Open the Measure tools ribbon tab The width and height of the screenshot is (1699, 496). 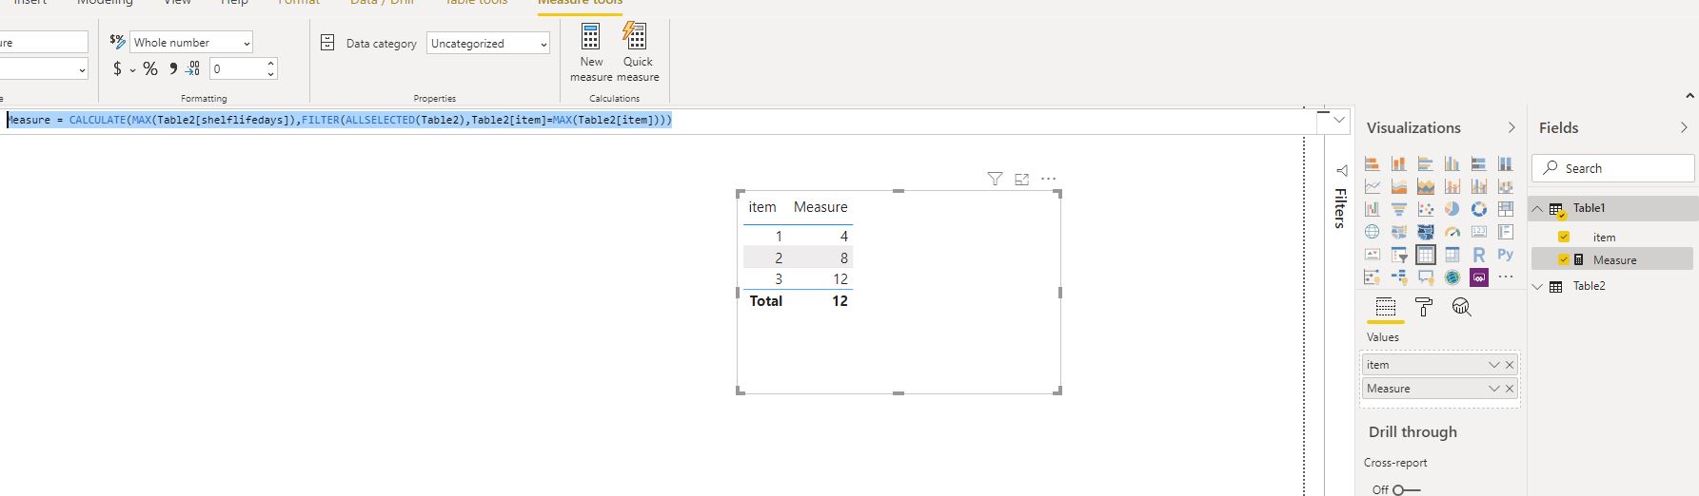pos(580,3)
